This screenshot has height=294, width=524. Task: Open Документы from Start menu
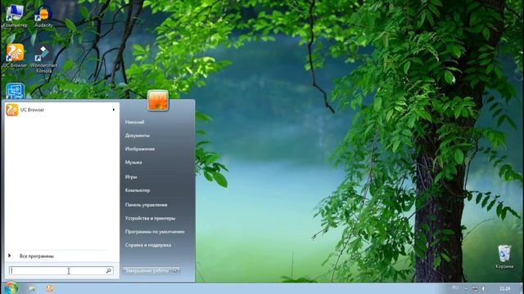(138, 136)
